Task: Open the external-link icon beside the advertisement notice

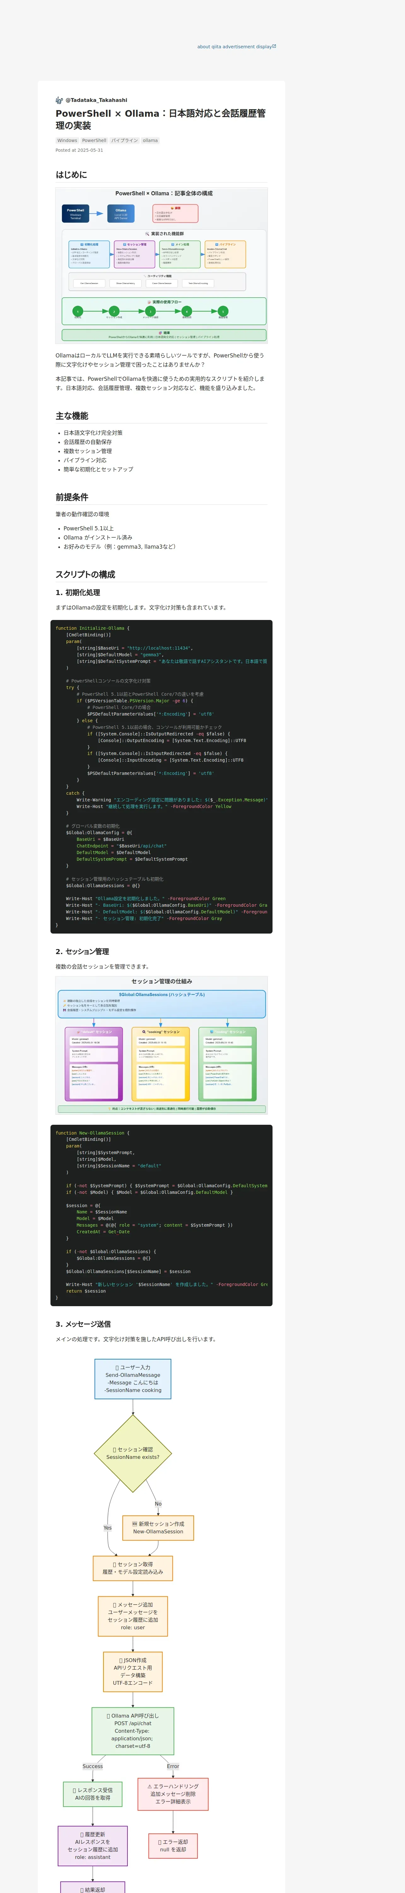Action: [x=274, y=46]
